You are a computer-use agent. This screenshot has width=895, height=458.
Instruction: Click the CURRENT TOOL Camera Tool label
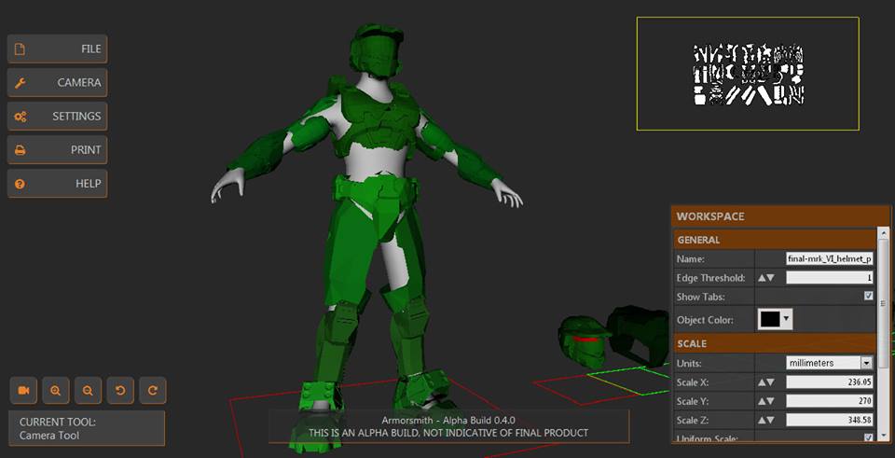pos(86,428)
